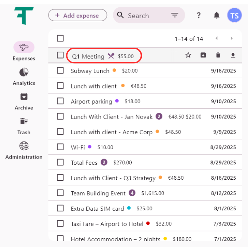This screenshot has width=248, height=251.
Task: Expand Team Building Event group badge
Action: point(132,193)
